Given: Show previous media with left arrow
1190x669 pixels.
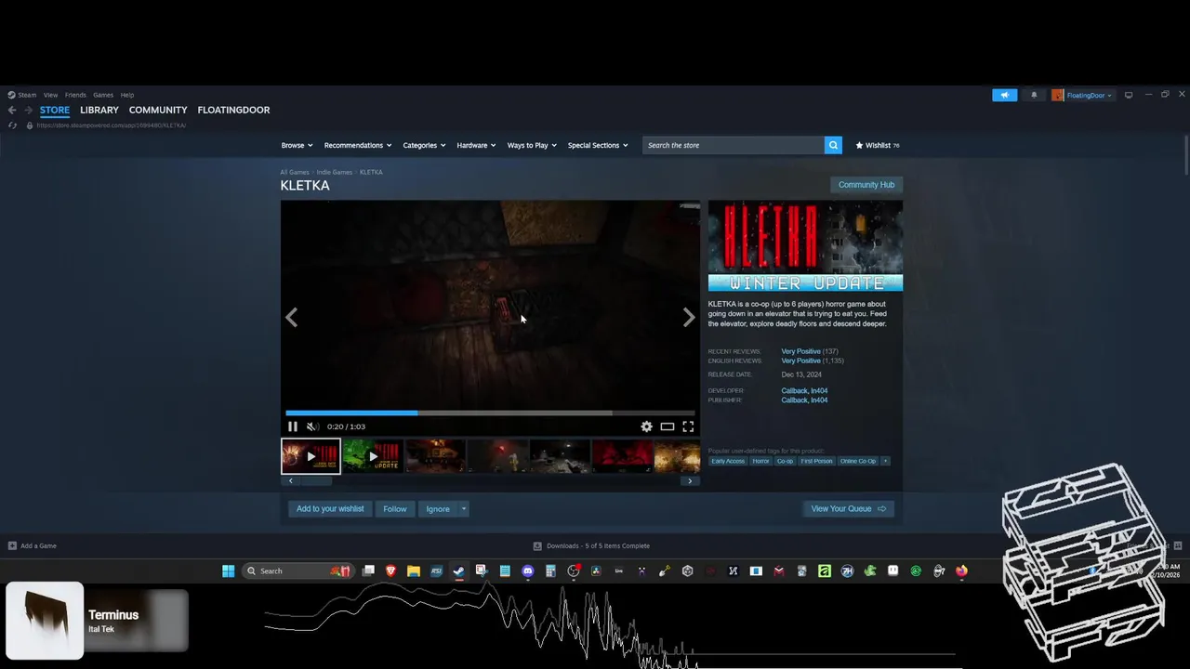Looking at the screenshot, I should click(292, 318).
